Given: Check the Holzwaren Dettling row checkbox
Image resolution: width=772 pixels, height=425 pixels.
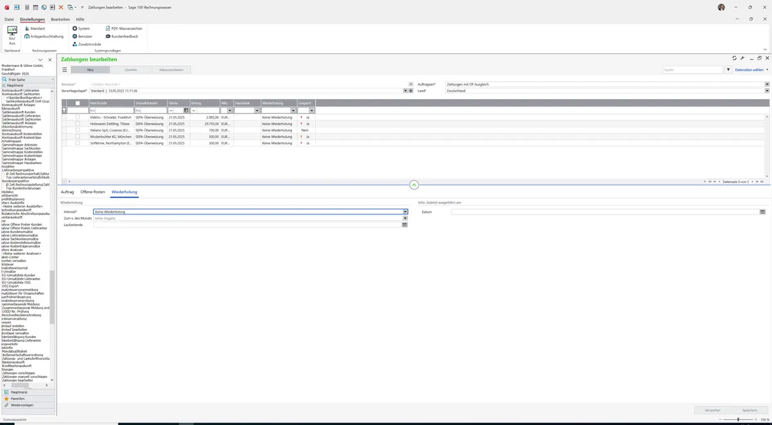Looking at the screenshot, I should point(78,124).
